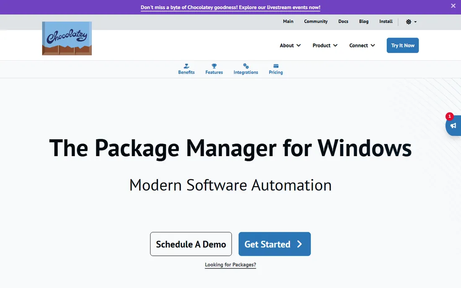Screen dimensions: 461x288
Task: Click the Pricing credit card icon
Action: click(276, 66)
